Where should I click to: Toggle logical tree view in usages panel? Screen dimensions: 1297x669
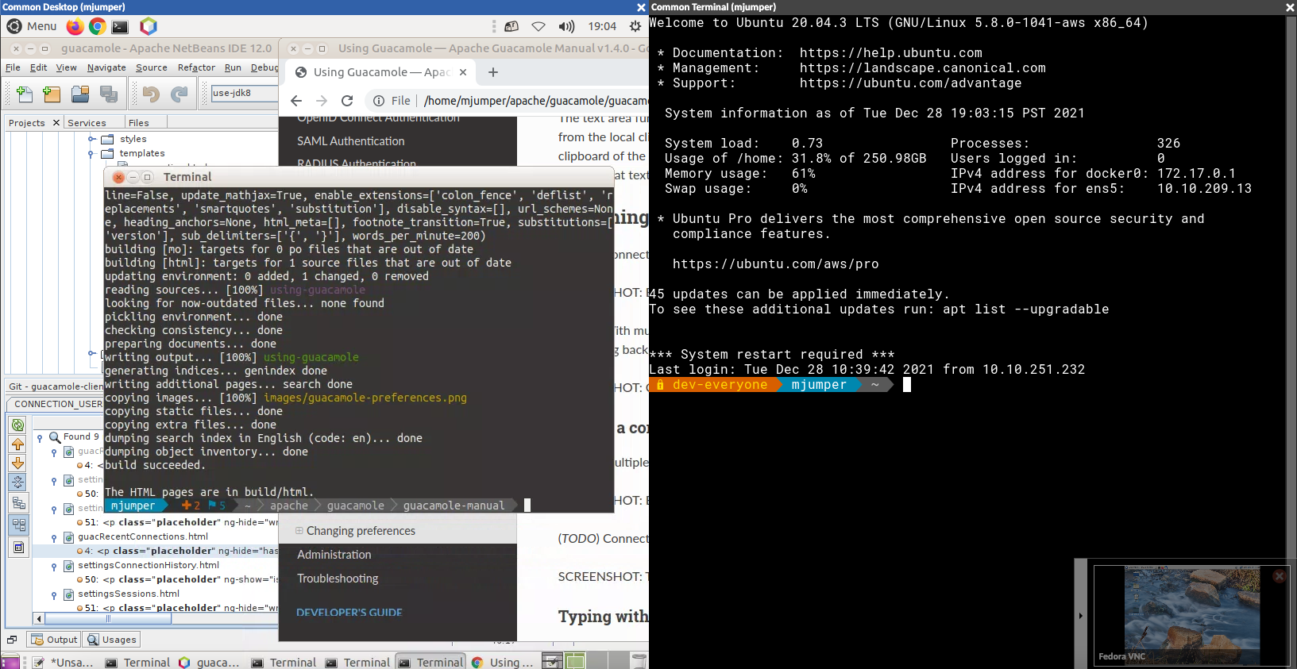(x=18, y=503)
